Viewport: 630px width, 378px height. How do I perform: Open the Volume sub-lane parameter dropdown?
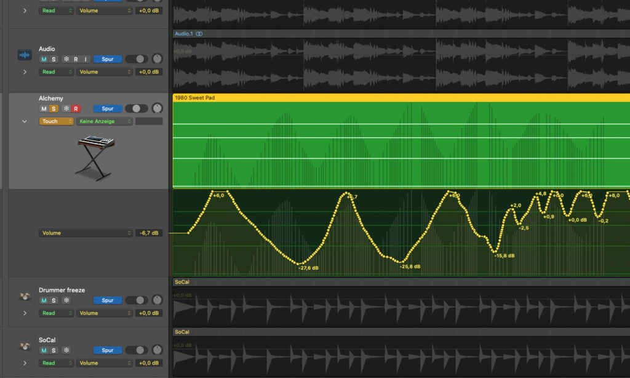pyautogui.click(x=86, y=233)
